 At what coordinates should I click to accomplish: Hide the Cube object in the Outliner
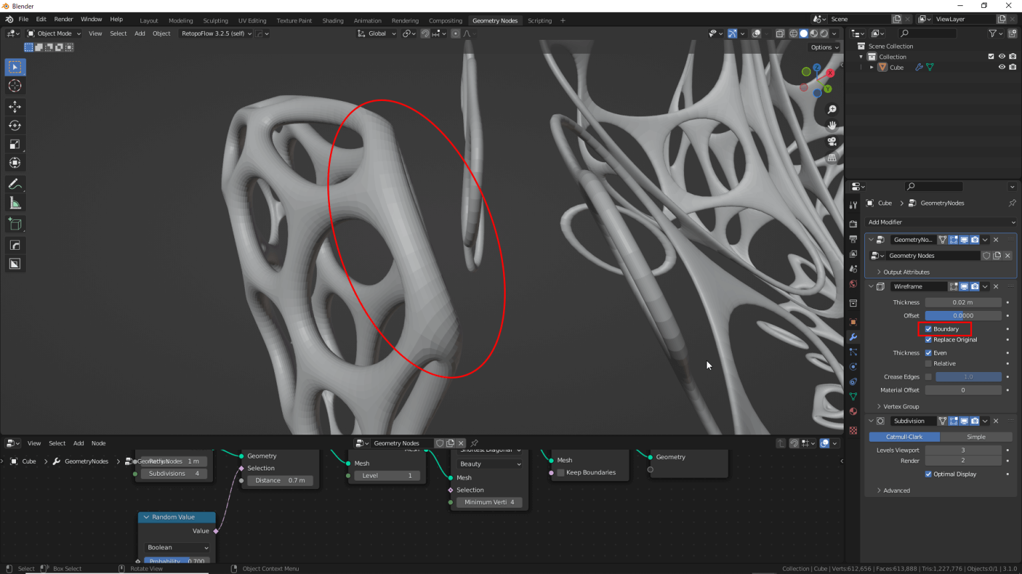click(x=1001, y=66)
